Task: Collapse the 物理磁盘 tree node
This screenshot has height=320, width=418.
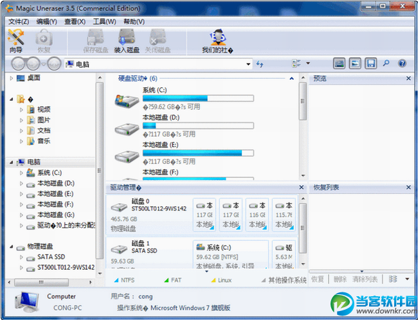Action: pyautogui.click(x=11, y=247)
